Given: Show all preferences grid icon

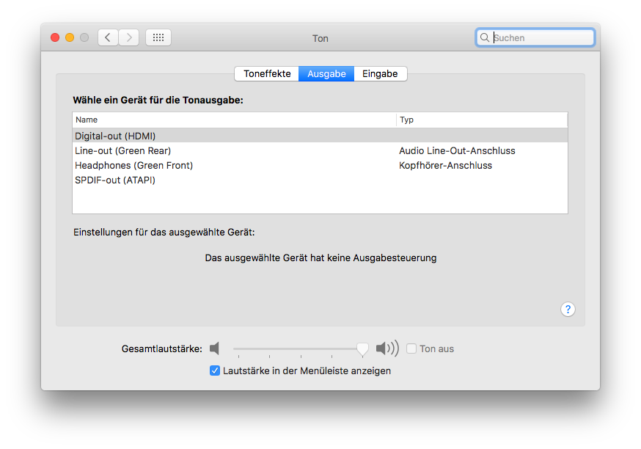Looking at the screenshot, I should point(158,37).
